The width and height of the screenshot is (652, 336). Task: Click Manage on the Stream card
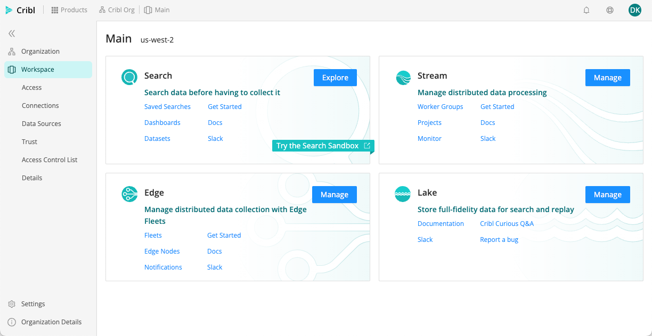(x=608, y=78)
